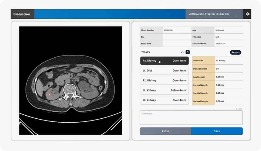Click the undo arrow icon beside Total 5
The width and height of the screenshot is (261, 151).
[x=182, y=52]
